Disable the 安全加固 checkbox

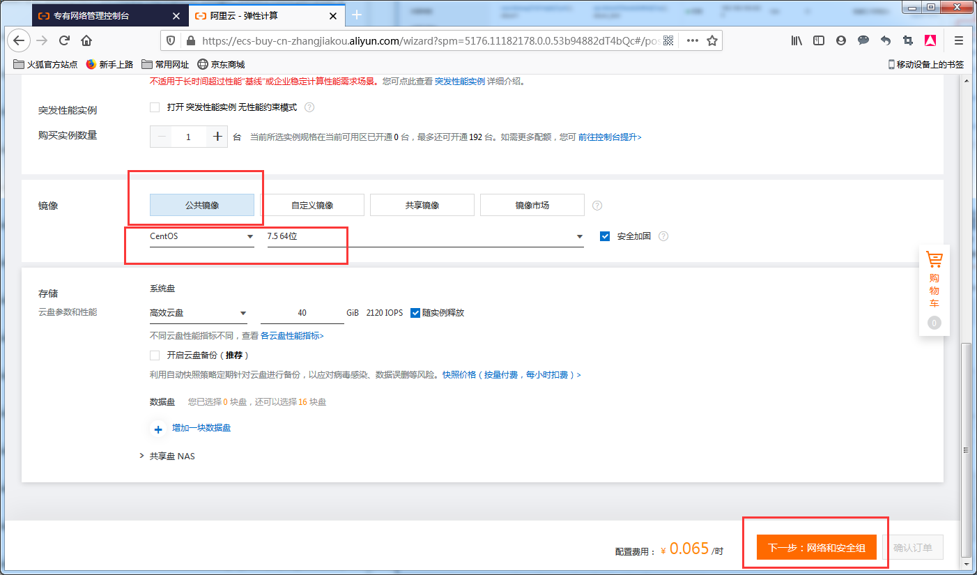tap(604, 236)
